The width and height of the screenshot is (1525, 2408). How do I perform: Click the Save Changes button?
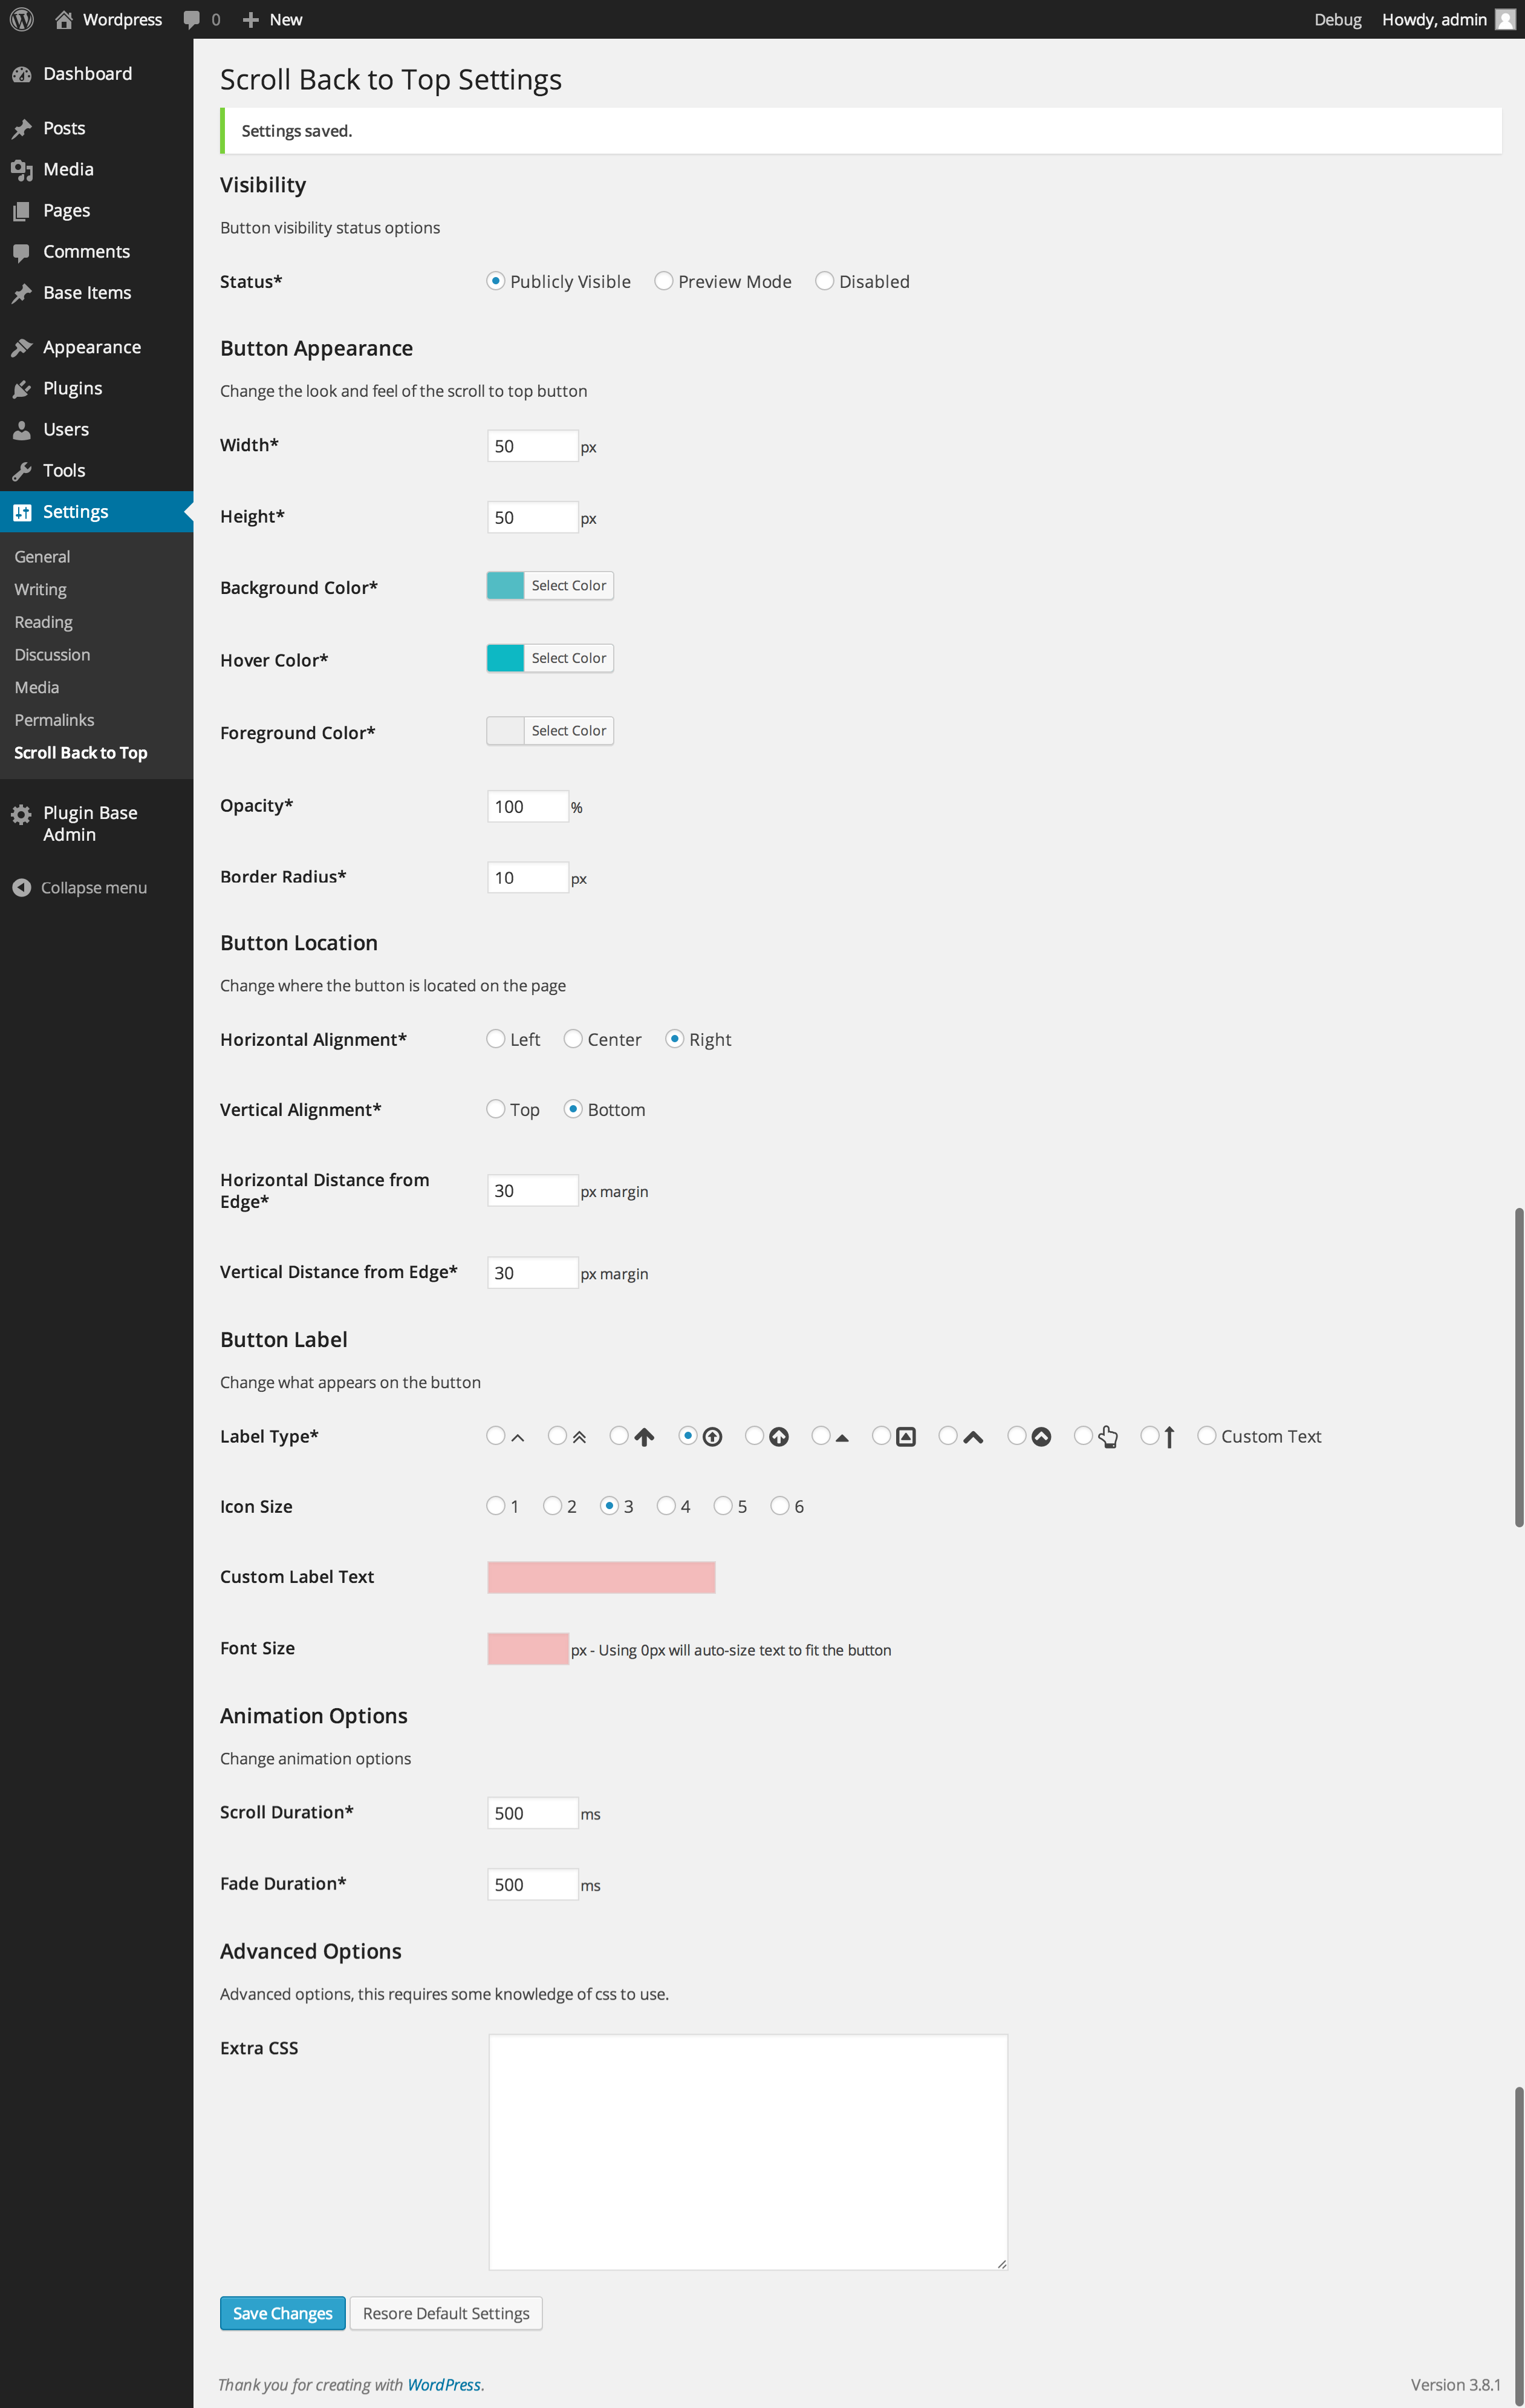pyautogui.click(x=282, y=2313)
